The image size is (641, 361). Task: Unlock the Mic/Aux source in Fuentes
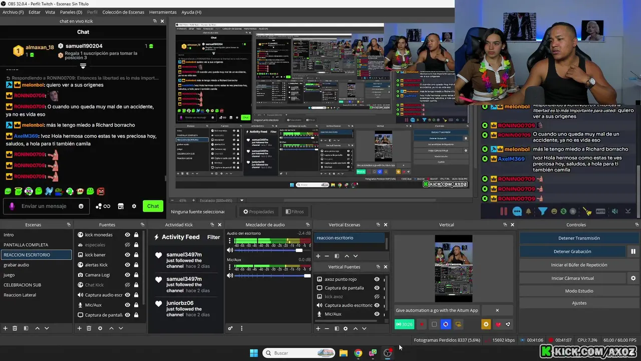tap(135, 305)
